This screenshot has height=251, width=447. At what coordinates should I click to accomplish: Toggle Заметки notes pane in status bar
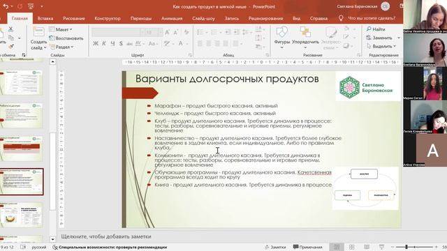click(x=275, y=247)
